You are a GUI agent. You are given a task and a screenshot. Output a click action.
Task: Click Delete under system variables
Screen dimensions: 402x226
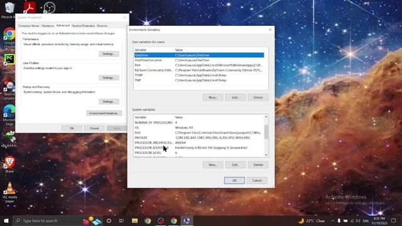click(x=258, y=164)
